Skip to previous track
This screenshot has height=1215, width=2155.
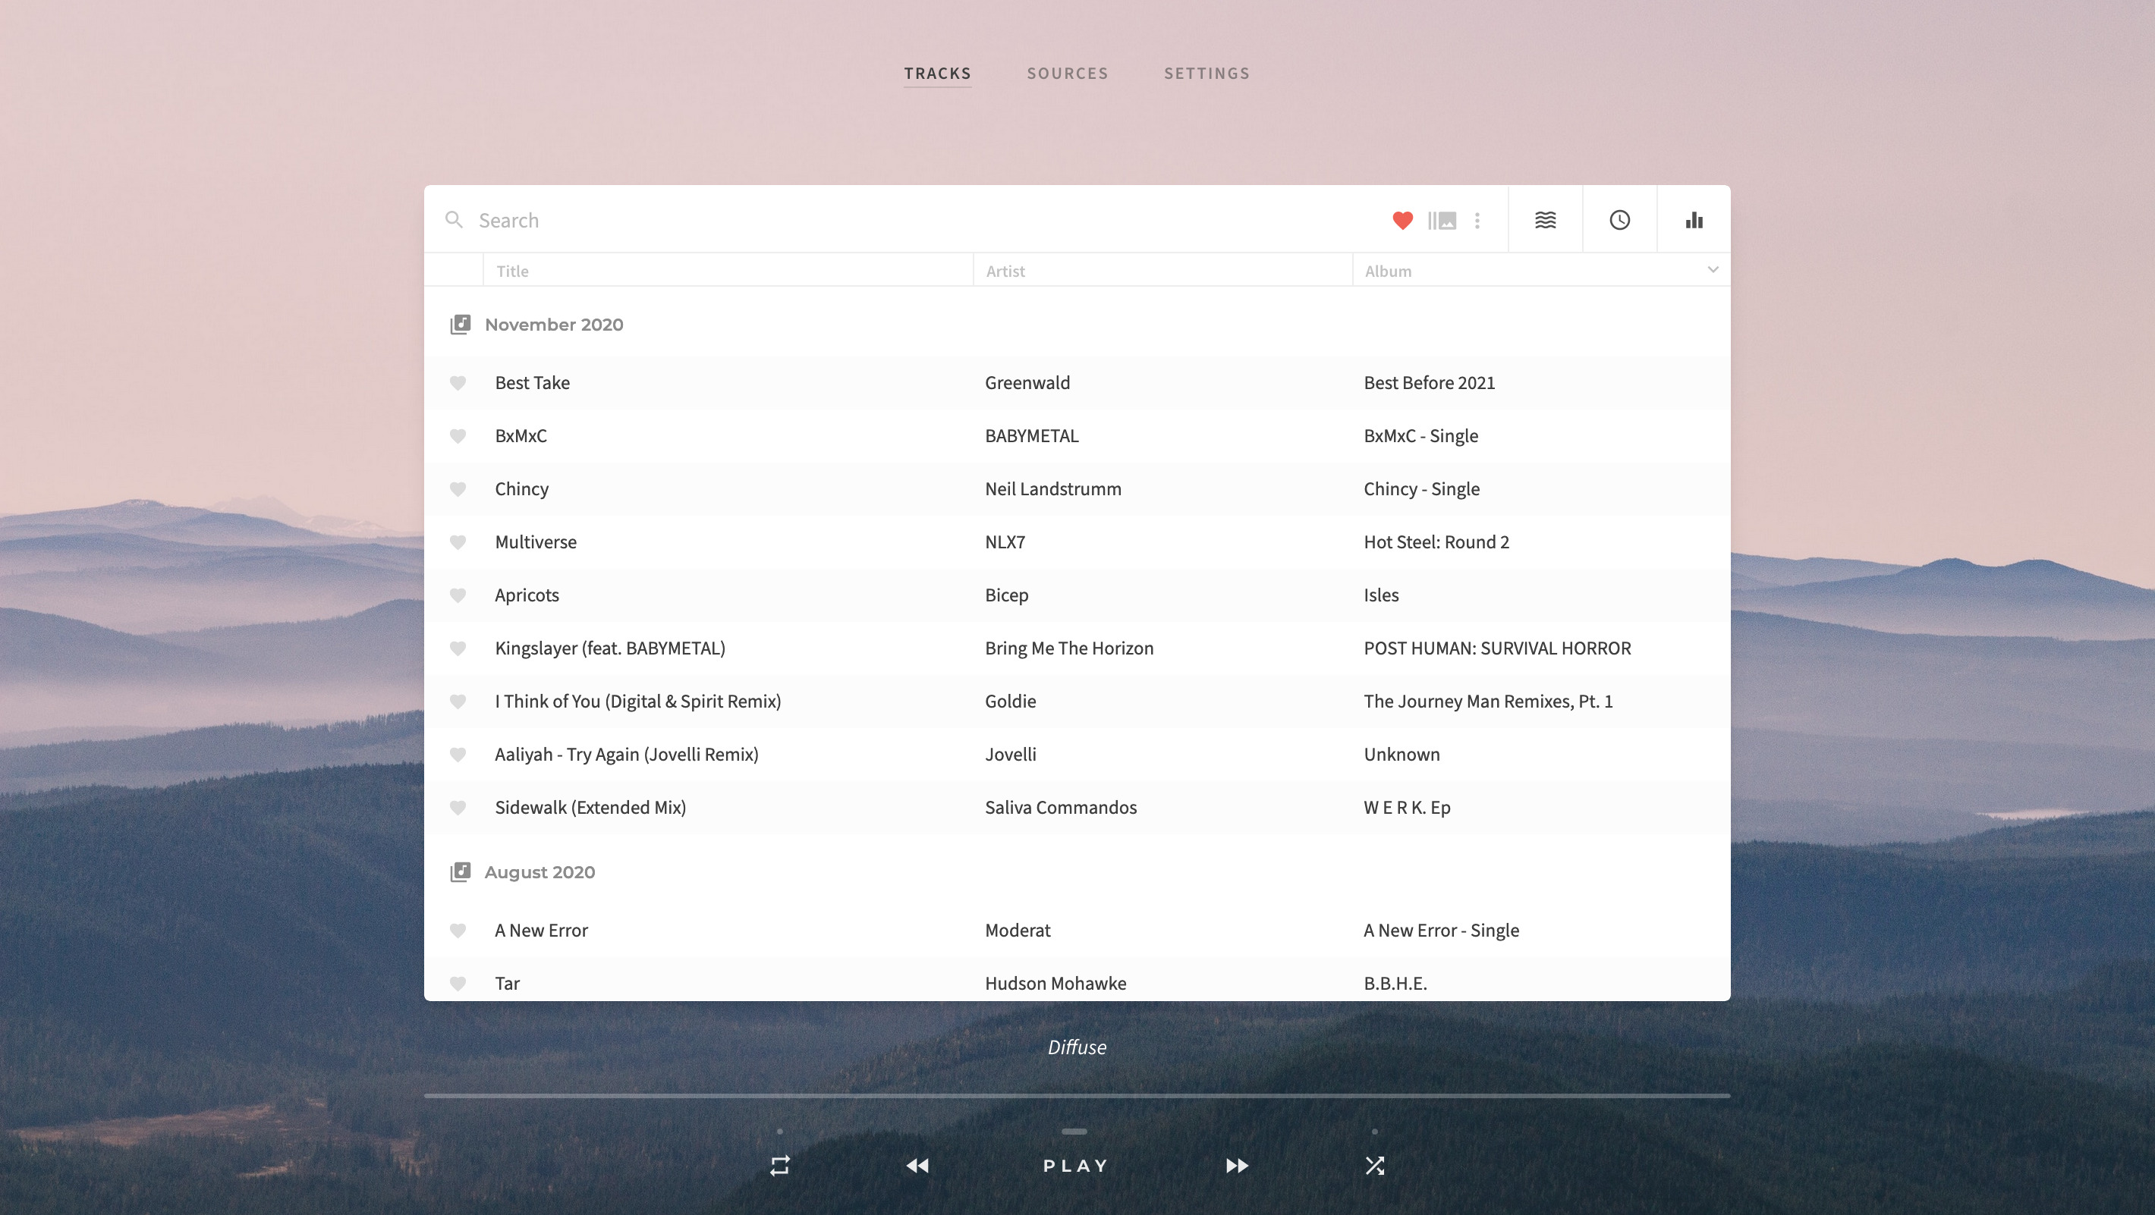click(917, 1165)
